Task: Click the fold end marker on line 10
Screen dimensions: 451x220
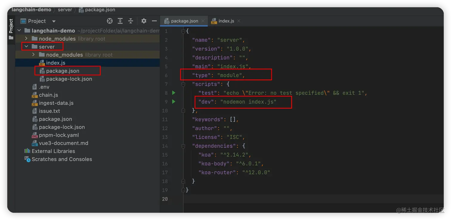Action: pyautogui.click(x=183, y=111)
